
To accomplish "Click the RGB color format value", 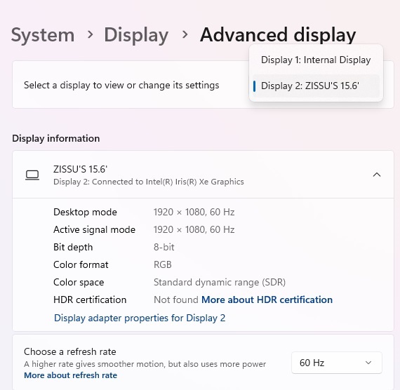I will pos(163,264).
